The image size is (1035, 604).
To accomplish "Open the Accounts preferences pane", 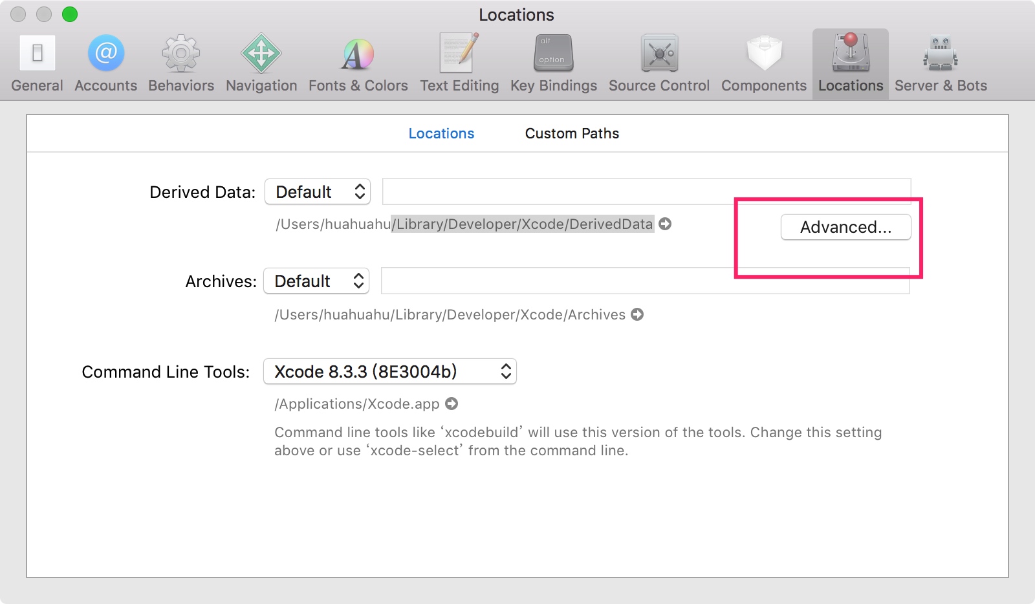I will tap(105, 63).
